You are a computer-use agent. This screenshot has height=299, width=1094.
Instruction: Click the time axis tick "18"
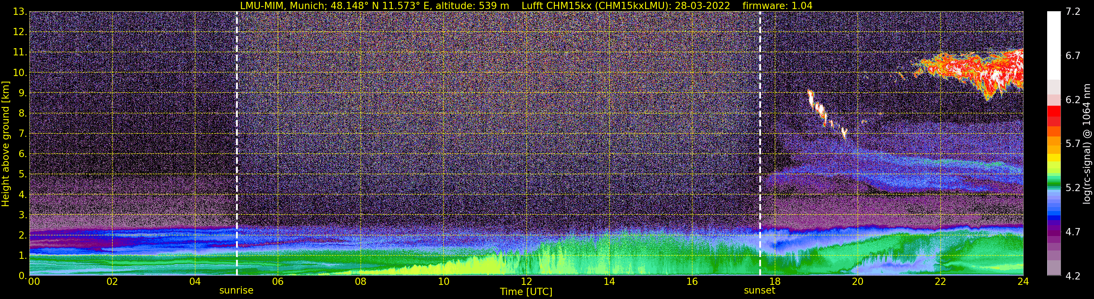[774, 282]
